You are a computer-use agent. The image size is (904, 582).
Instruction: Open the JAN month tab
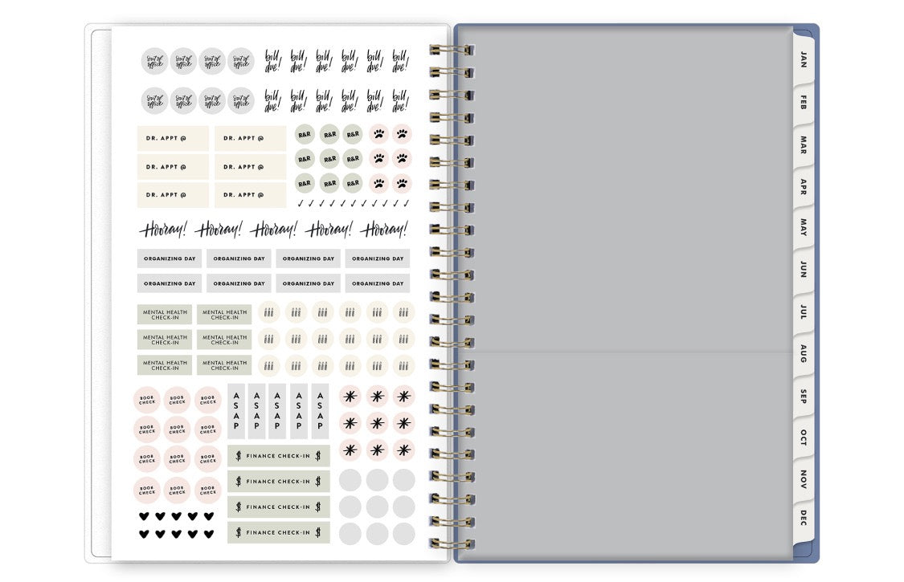pyautogui.click(x=803, y=61)
